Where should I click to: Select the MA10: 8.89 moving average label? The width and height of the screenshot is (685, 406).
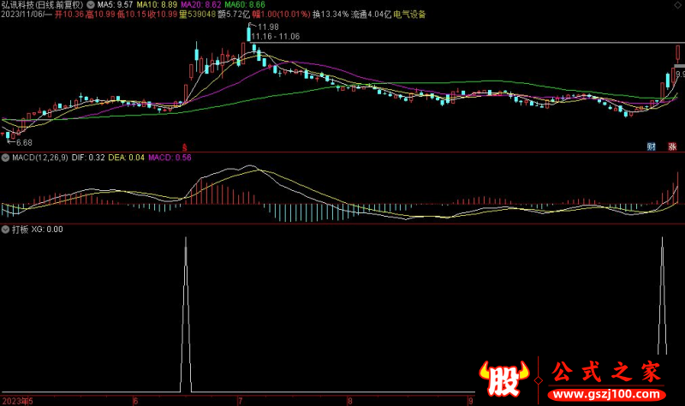[157, 5]
